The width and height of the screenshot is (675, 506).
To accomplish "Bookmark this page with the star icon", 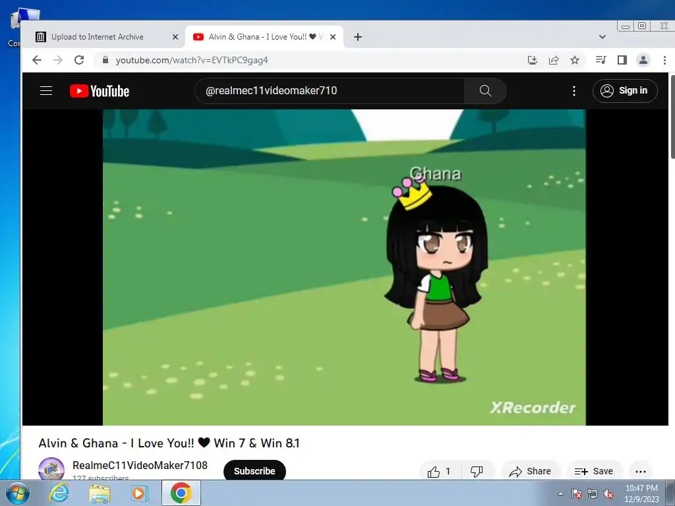I will pos(575,60).
